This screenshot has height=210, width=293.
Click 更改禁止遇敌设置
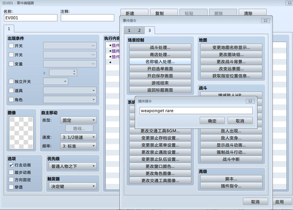click(160, 152)
